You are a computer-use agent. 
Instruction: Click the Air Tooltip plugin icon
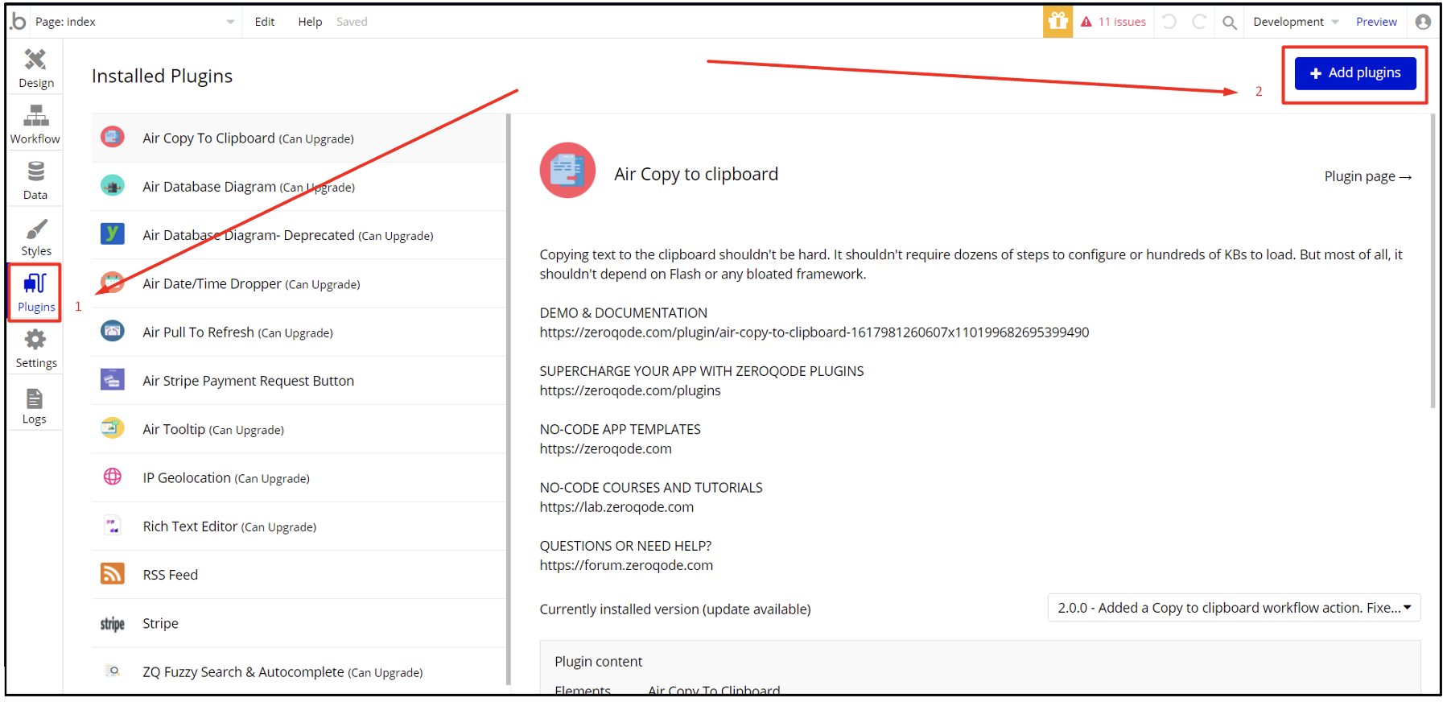coord(113,427)
